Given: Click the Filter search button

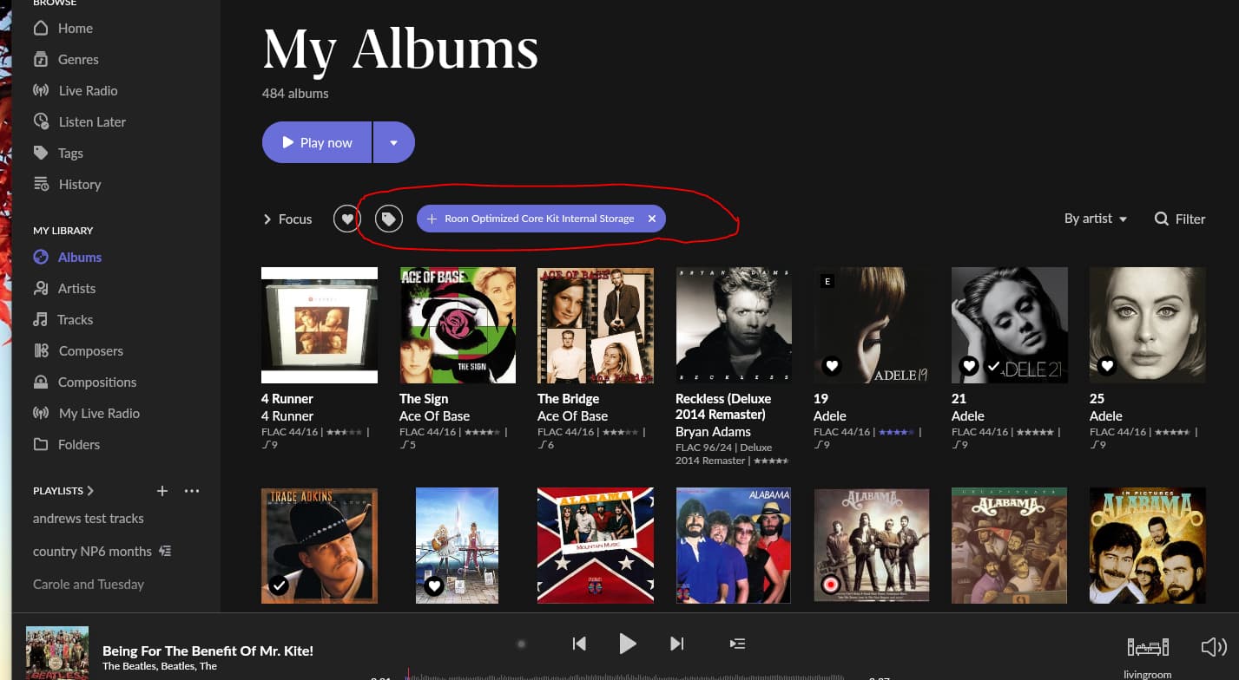Looking at the screenshot, I should [1180, 219].
